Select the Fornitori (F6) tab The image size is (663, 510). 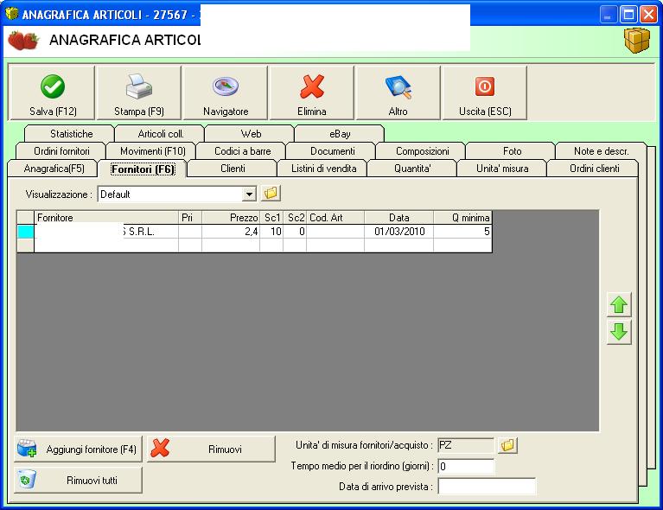click(x=143, y=169)
